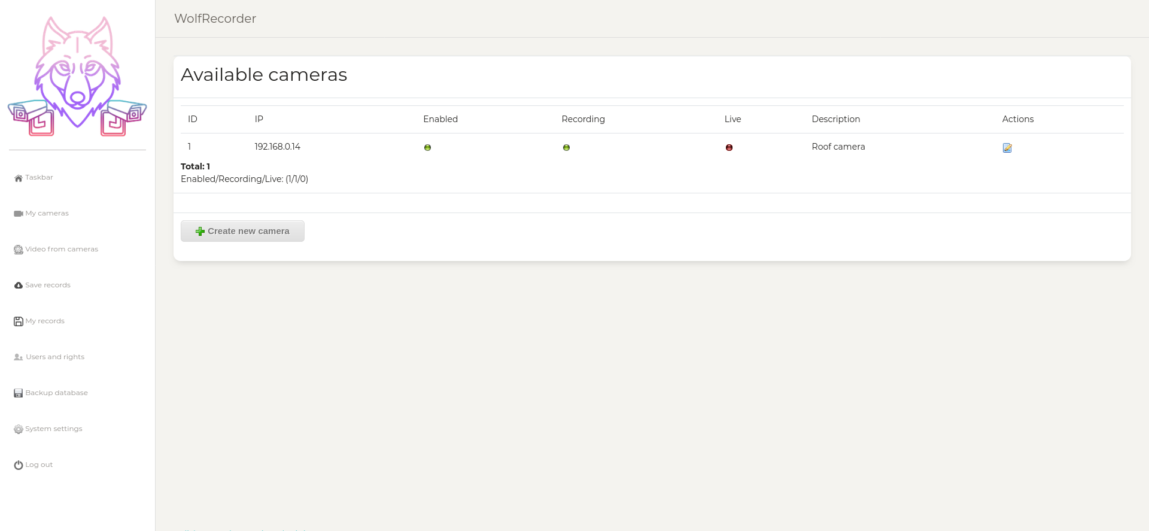Screen dimensions: 1149x531
Task: Open the WolfRecorder title link
Action: 215,19
